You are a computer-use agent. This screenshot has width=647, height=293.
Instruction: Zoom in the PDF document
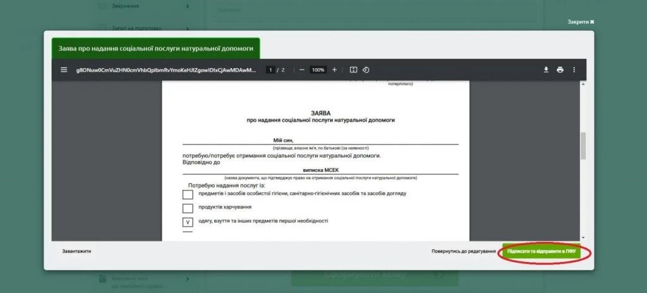click(x=334, y=70)
